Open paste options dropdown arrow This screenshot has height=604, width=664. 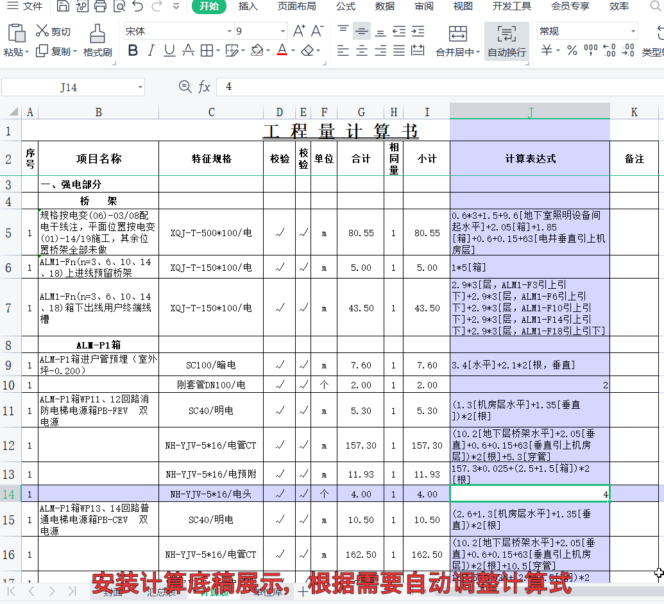coord(27,52)
